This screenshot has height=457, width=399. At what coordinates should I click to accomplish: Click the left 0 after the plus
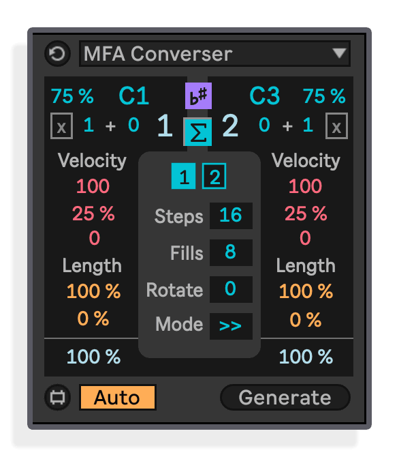(133, 125)
